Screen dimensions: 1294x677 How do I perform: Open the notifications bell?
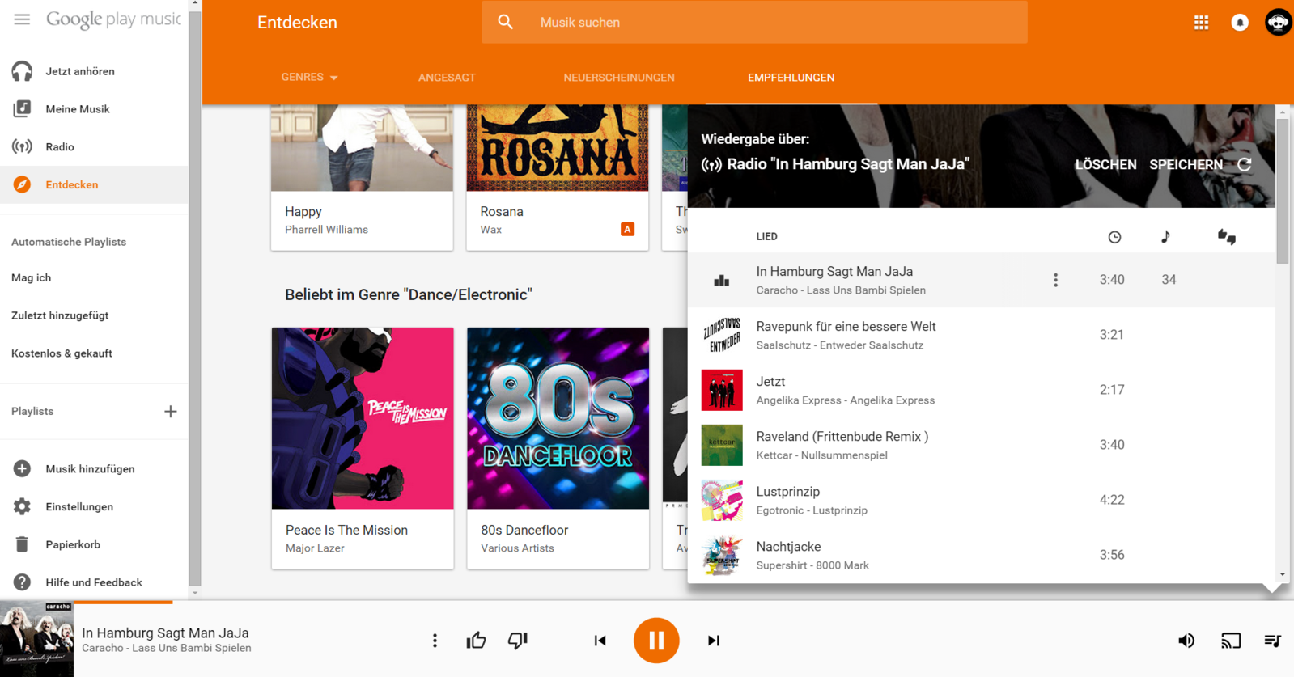(x=1240, y=23)
